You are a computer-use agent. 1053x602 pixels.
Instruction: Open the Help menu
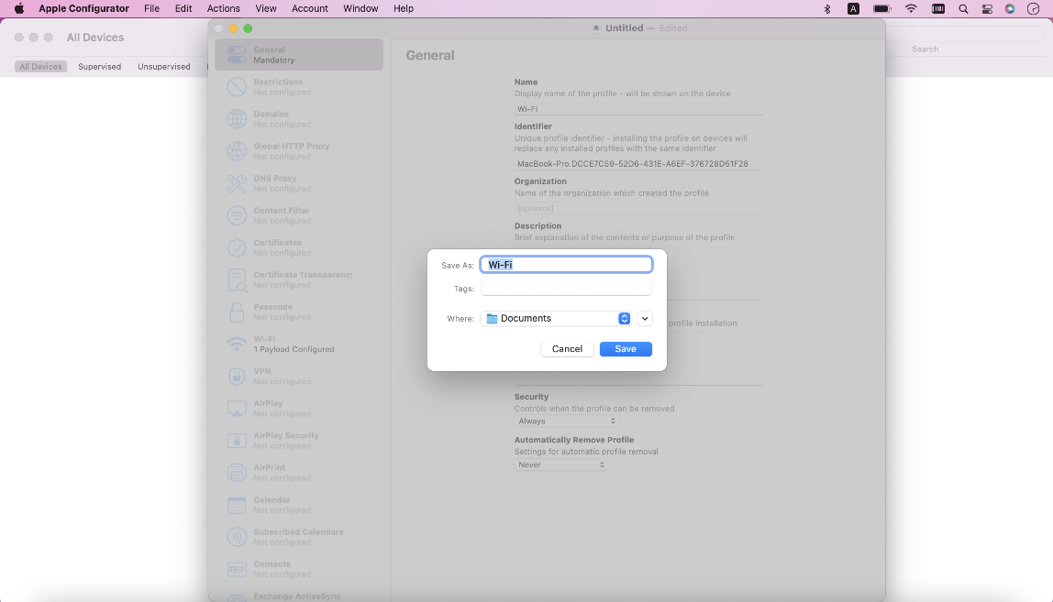click(404, 9)
